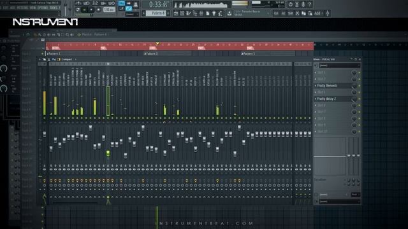The width and height of the screenshot is (408, 229).
Task: Click the undo history circular icon
Action: click(x=291, y=4)
